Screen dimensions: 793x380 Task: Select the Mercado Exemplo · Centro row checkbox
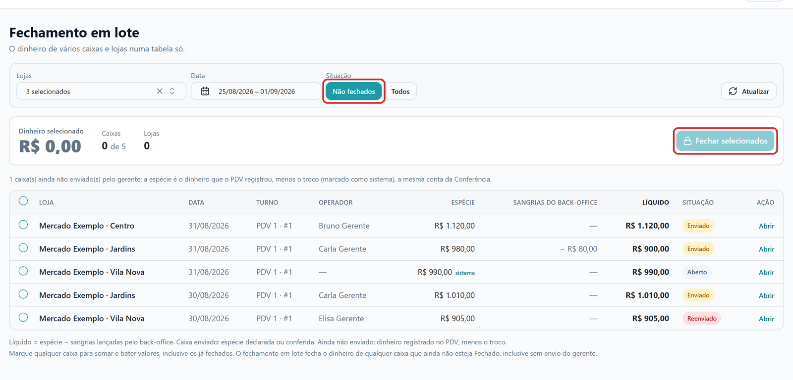(x=23, y=225)
